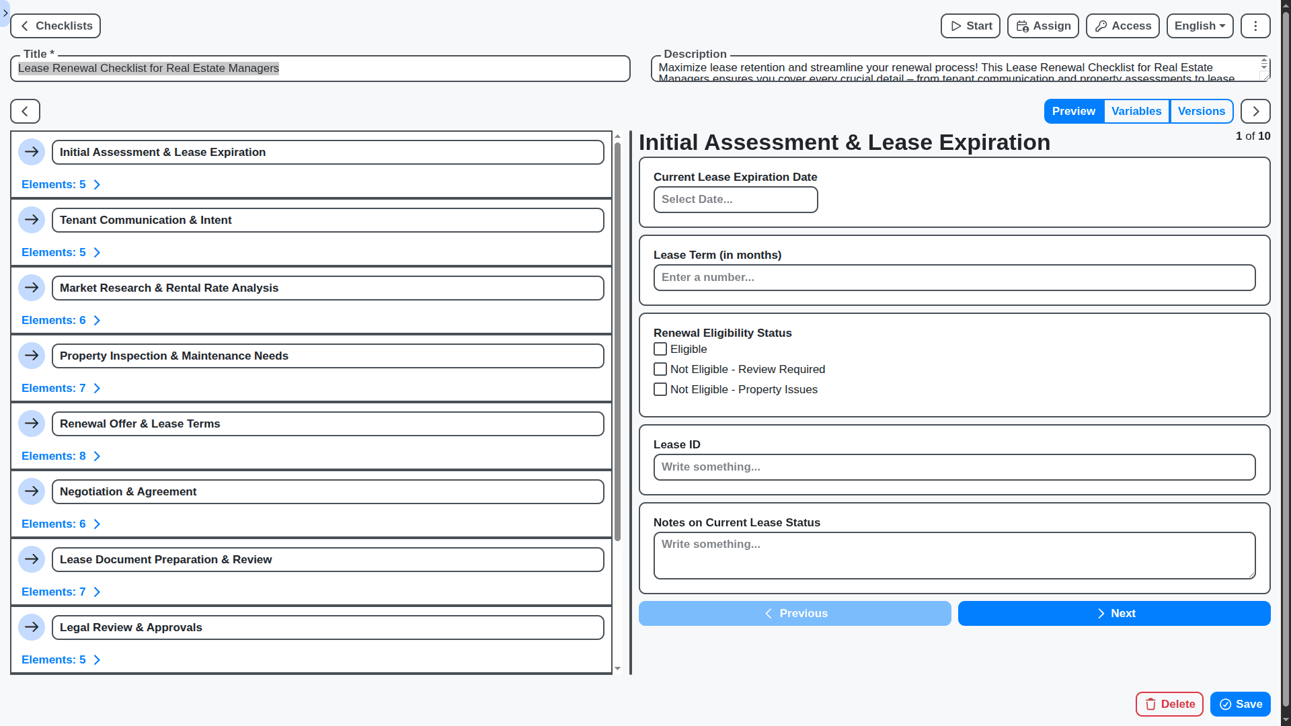The width and height of the screenshot is (1291, 726).
Task: Switch to the Versions tab
Action: click(1202, 111)
